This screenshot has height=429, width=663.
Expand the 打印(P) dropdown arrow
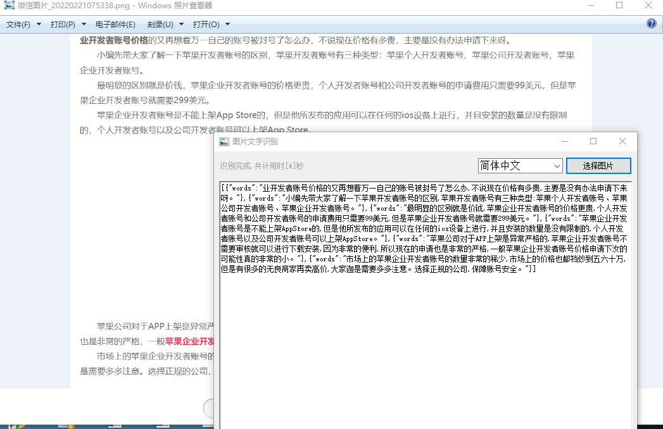click(84, 25)
